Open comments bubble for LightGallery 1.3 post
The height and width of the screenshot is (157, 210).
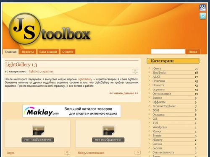tap(135, 71)
